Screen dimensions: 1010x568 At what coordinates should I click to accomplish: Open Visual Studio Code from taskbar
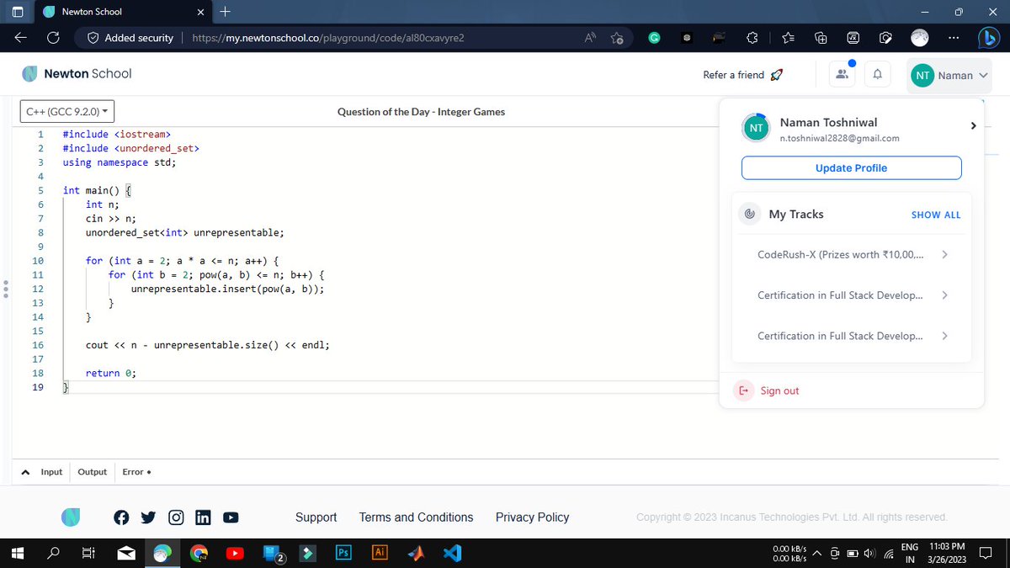coord(452,553)
